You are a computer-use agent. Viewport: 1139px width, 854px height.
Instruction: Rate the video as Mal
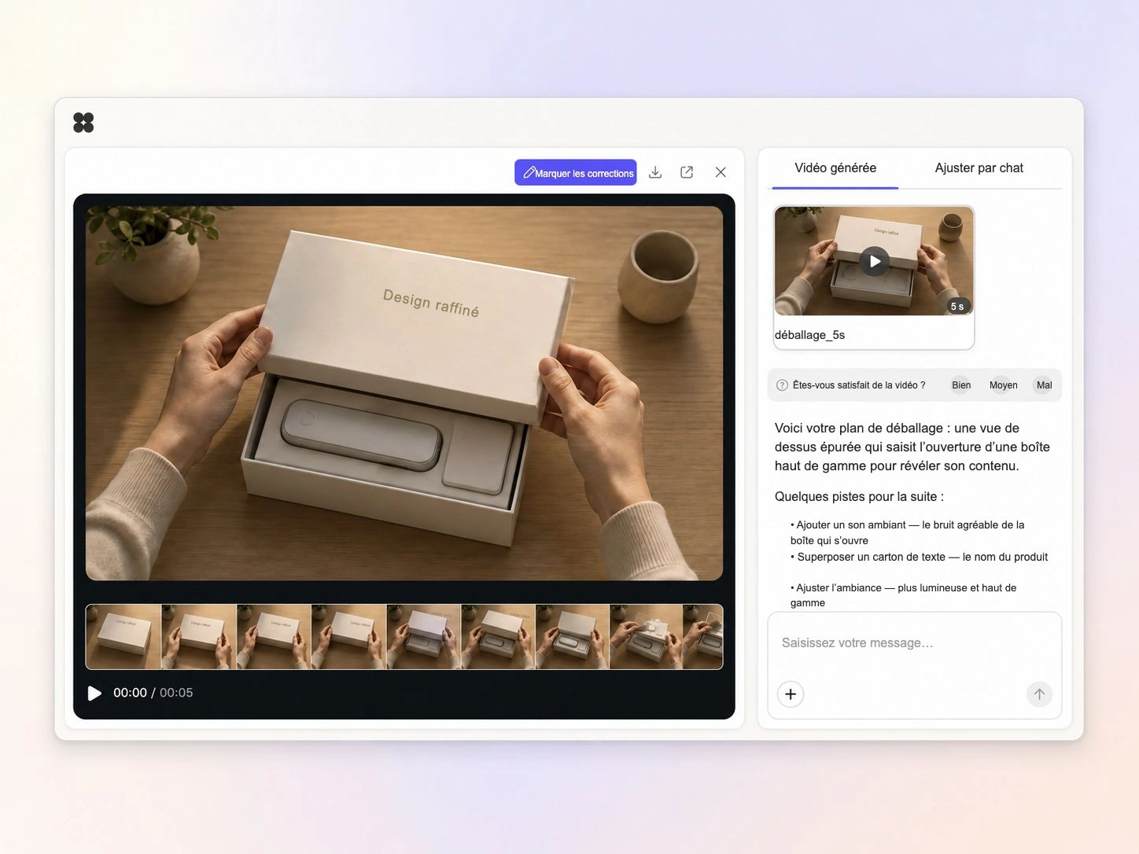pos(1044,385)
